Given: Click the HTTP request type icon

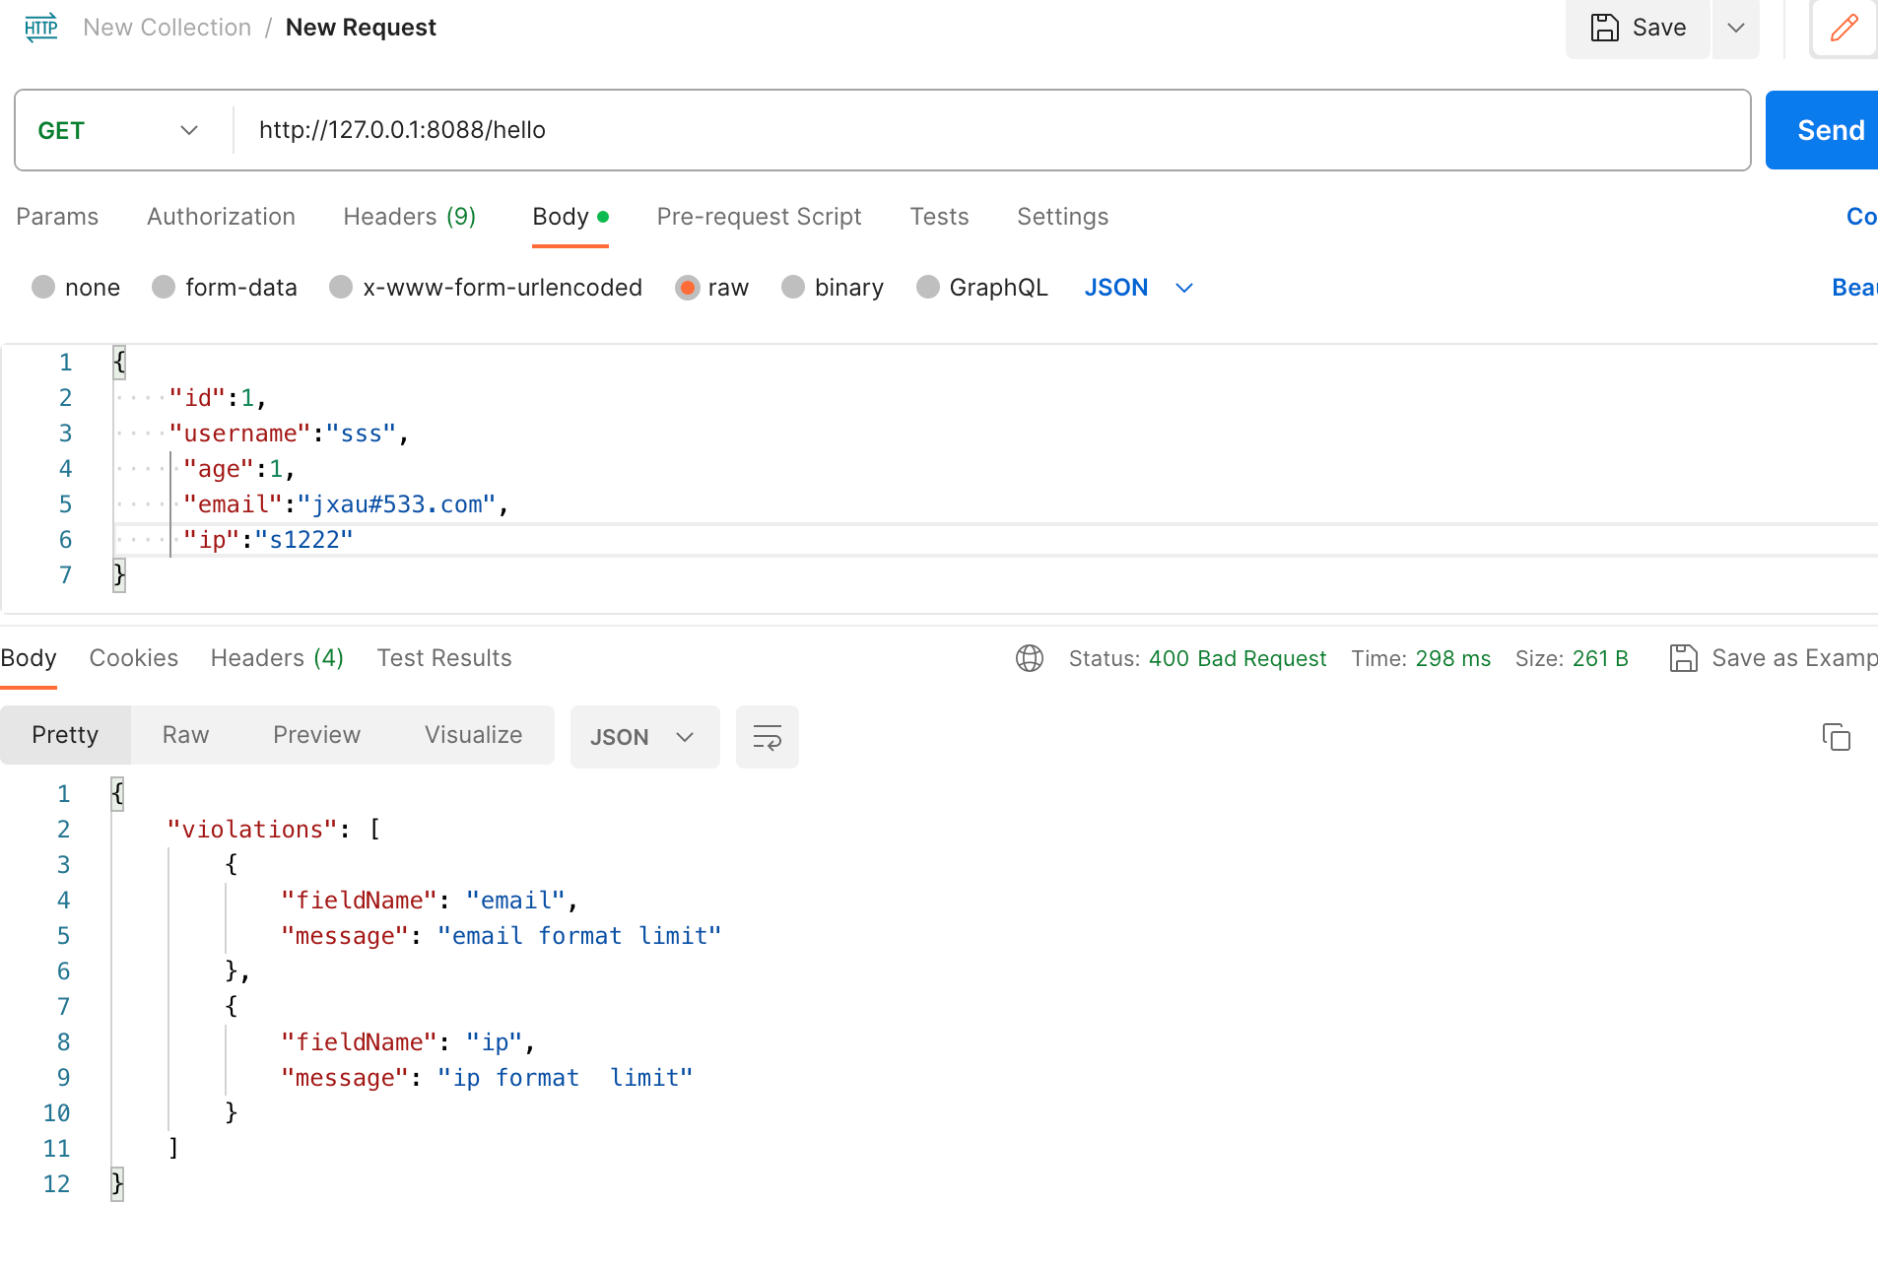Looking at the screenshot, I should [41, 27].
